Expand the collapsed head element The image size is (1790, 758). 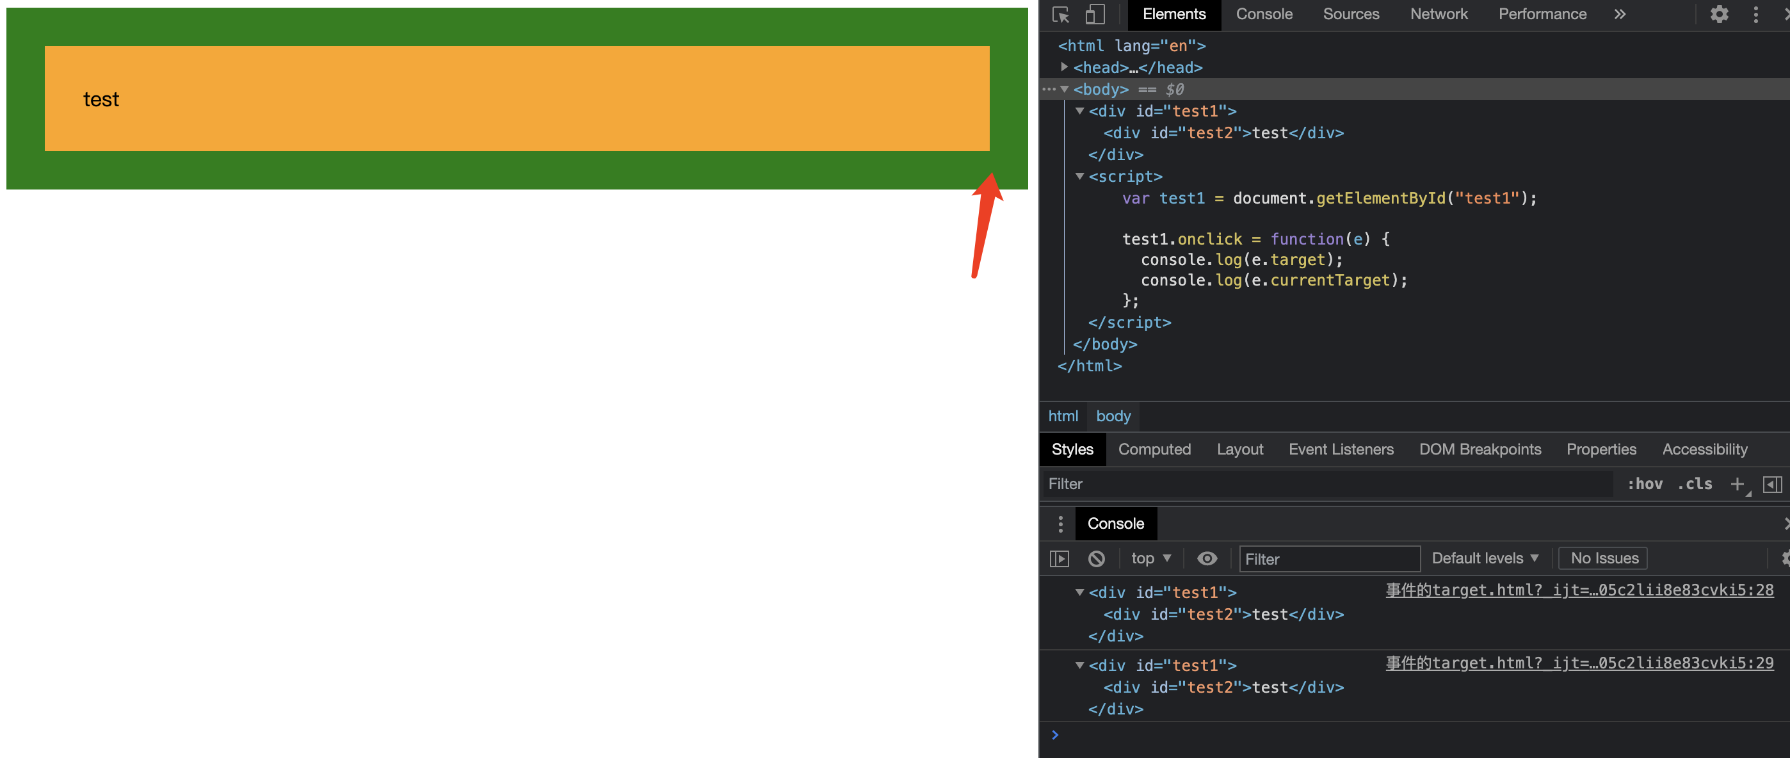point(1064,67)
